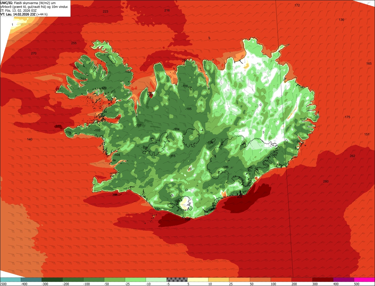Viewport: 375px width, 286px height.
Task: Select the flux value 280 on the map
Action: (x=326, y=181)
